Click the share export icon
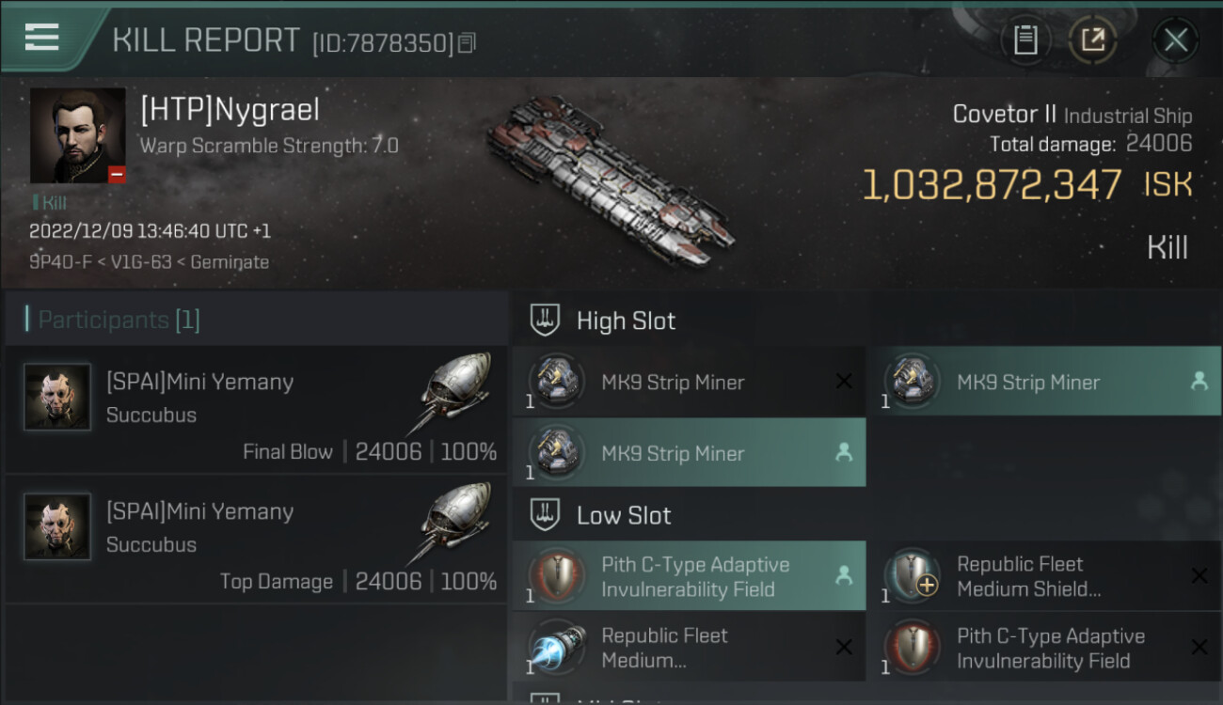Viewport: 1223px width, 705px height. point(1092,39)
